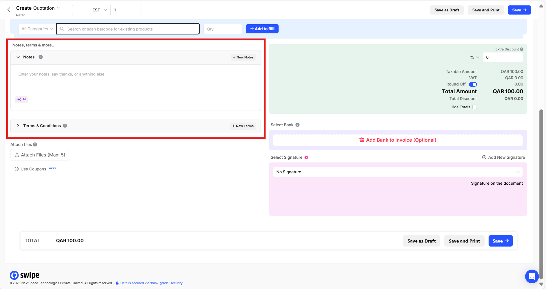Image resolution: width=546 pixels, height=289 pixels.
Task: Collapse the Notes section
Action: point(18,57)
